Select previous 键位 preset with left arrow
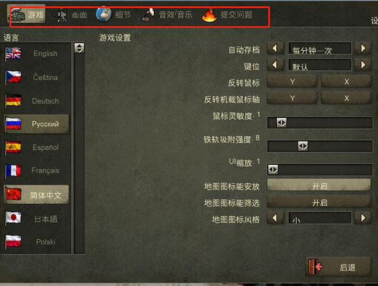The width and height of the screenshot is (378, 286). [275, 65]
